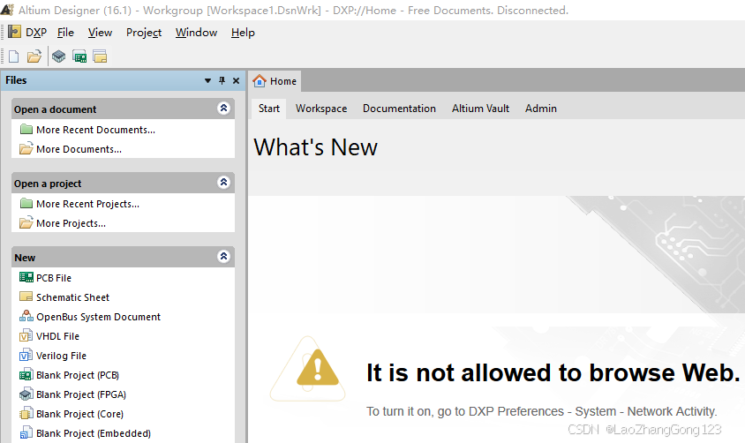
Task: Open the Help menu
Action: tap(243, 33)
